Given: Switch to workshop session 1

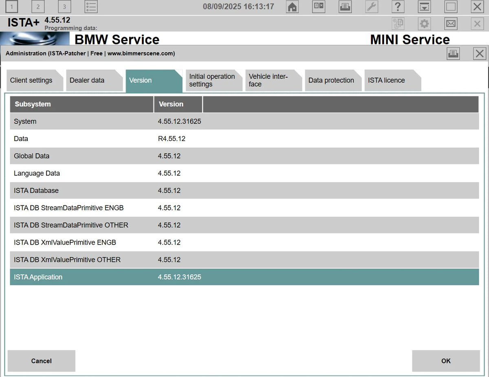Looking at the screenshot, I should [x=11, y=7].
